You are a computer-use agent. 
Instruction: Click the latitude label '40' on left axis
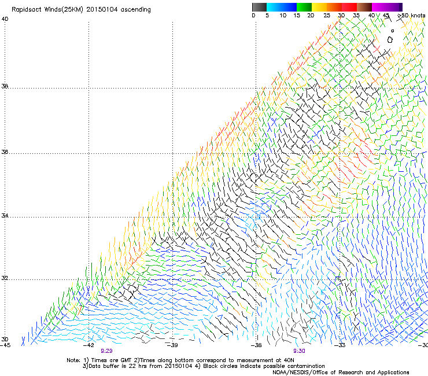(x=5, y=19)
